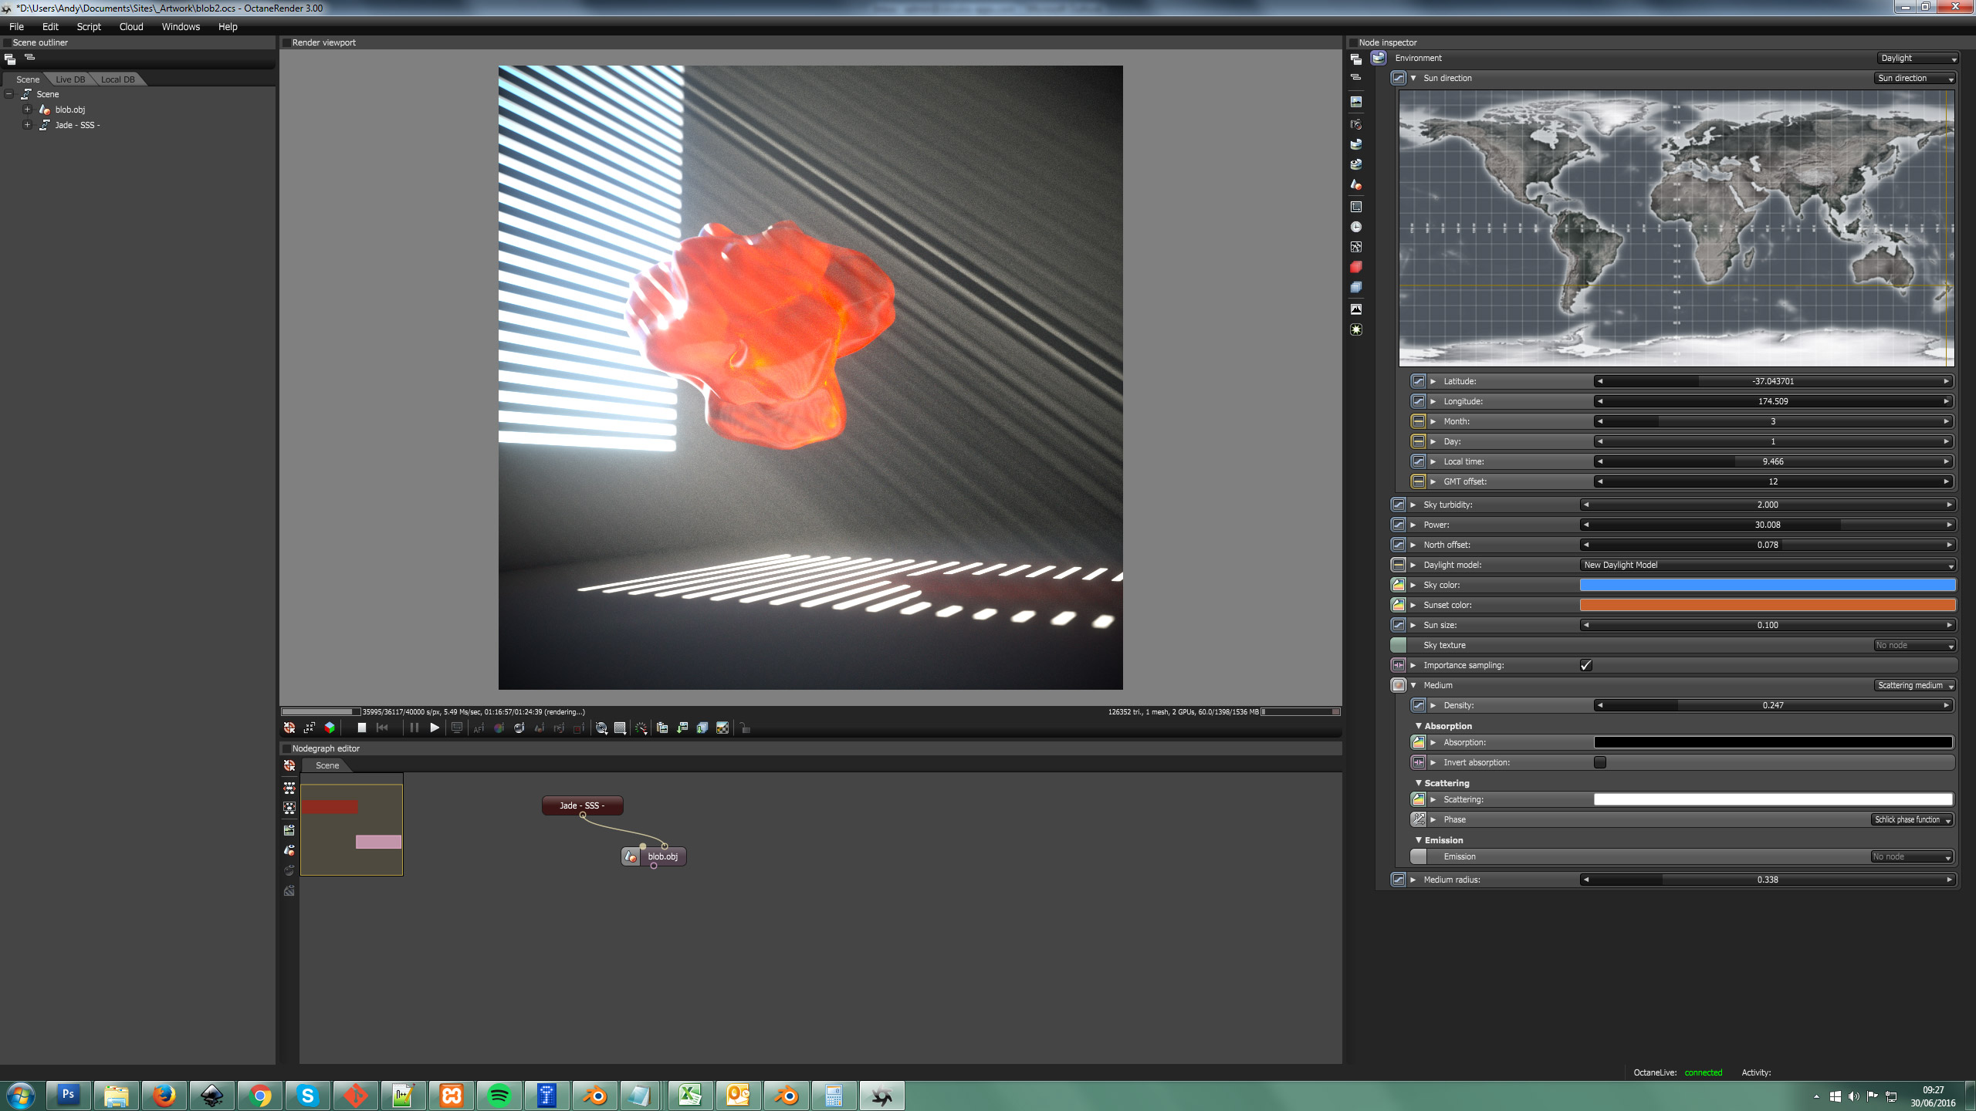Click the clock animation settings icon
The image size is (1976, 1111).
1355,227
